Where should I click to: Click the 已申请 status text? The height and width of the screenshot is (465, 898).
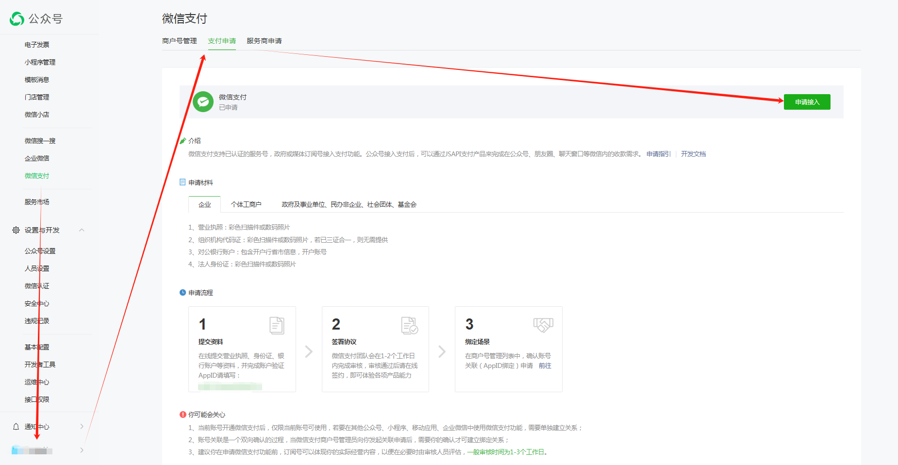tap(228, 107)
